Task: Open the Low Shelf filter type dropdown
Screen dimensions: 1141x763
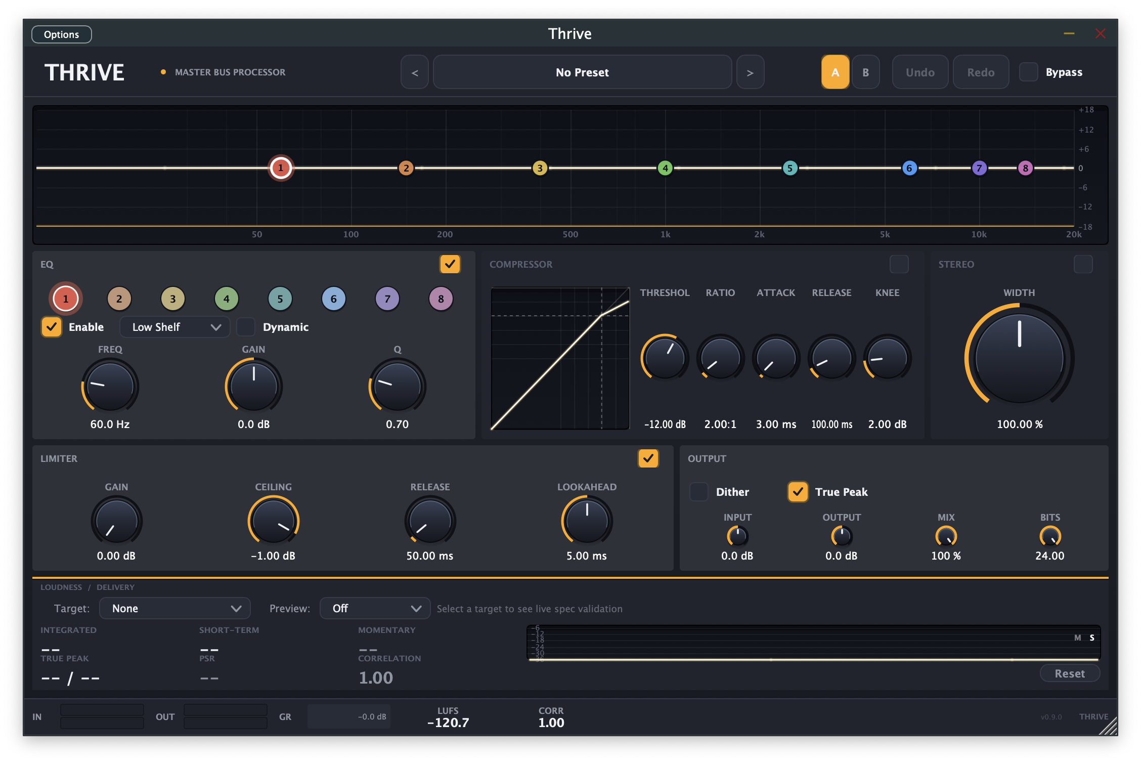Action: click(x=175, y=327)
